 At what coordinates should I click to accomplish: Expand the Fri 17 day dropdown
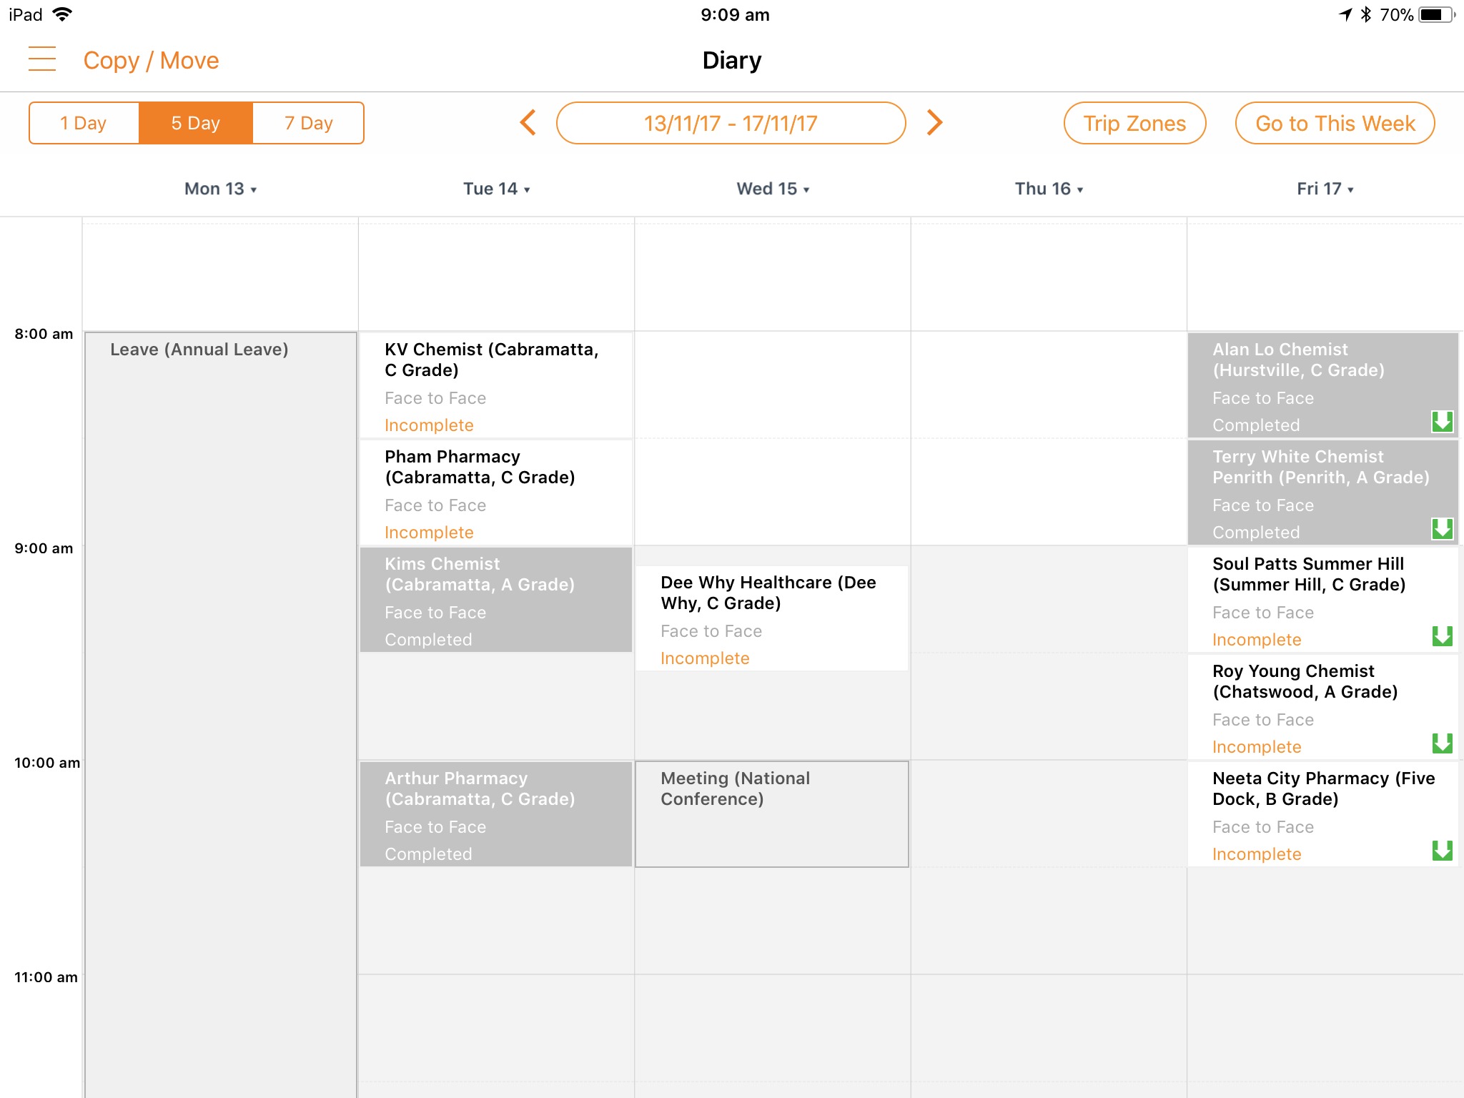(x=1325, y=189)
